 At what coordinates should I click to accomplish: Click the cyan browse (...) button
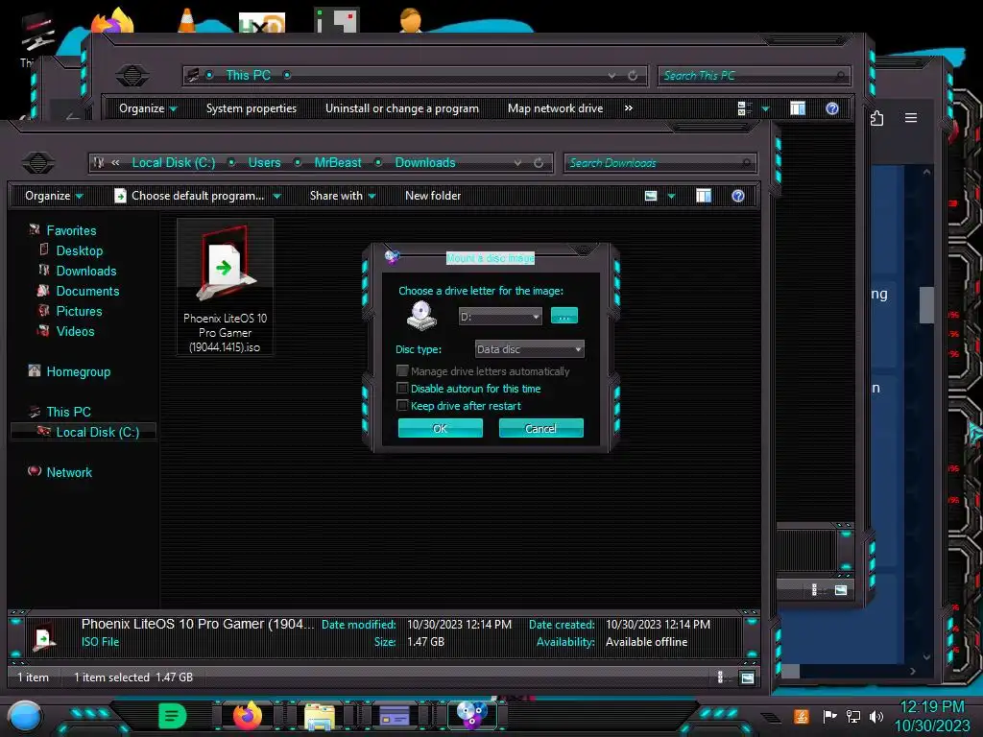coord(563,316)
